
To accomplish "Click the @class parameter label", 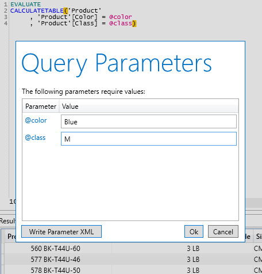I will tap(35, 138).
